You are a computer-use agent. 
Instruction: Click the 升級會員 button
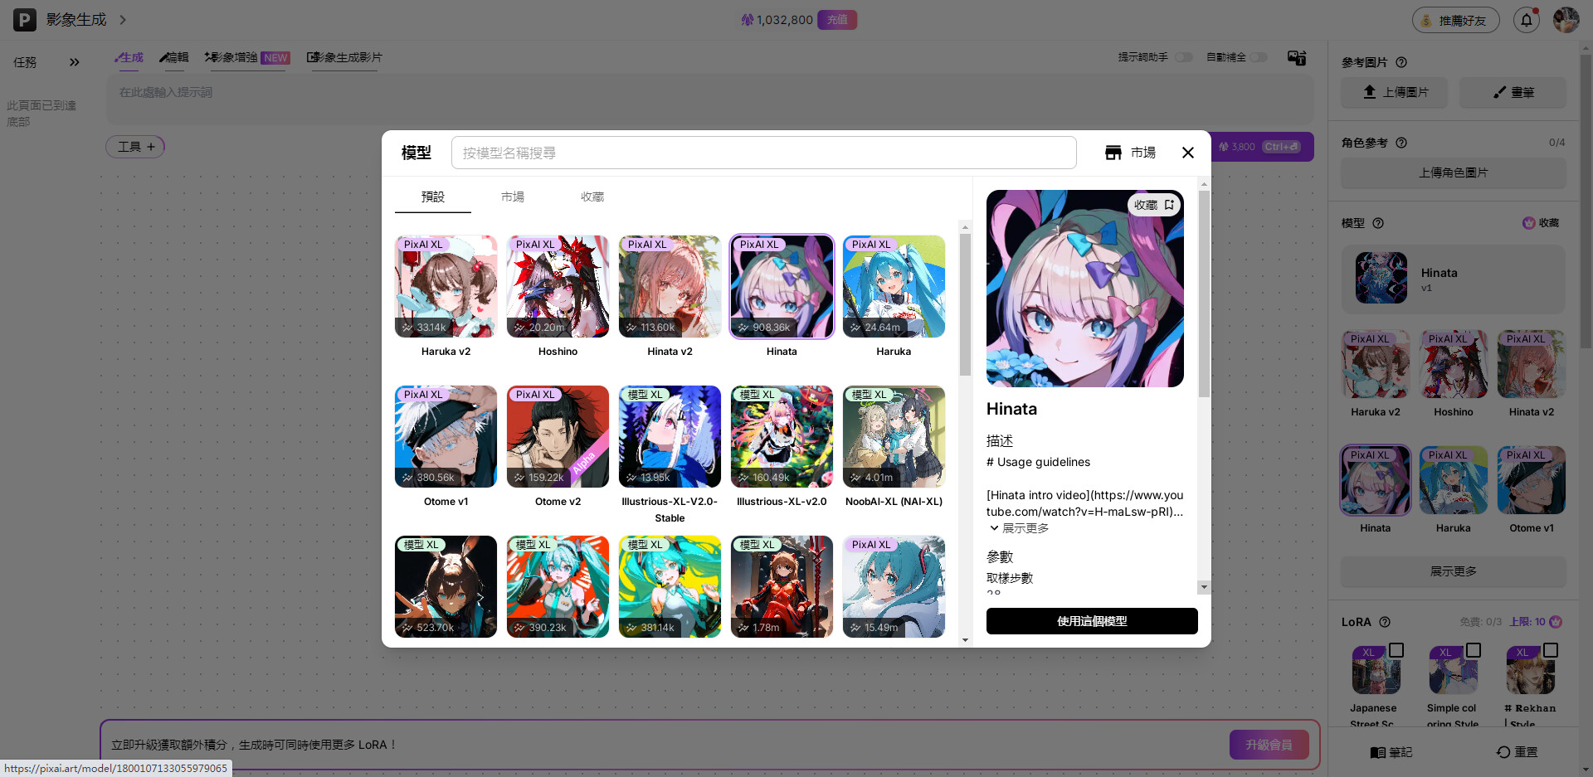(1269, 745)
